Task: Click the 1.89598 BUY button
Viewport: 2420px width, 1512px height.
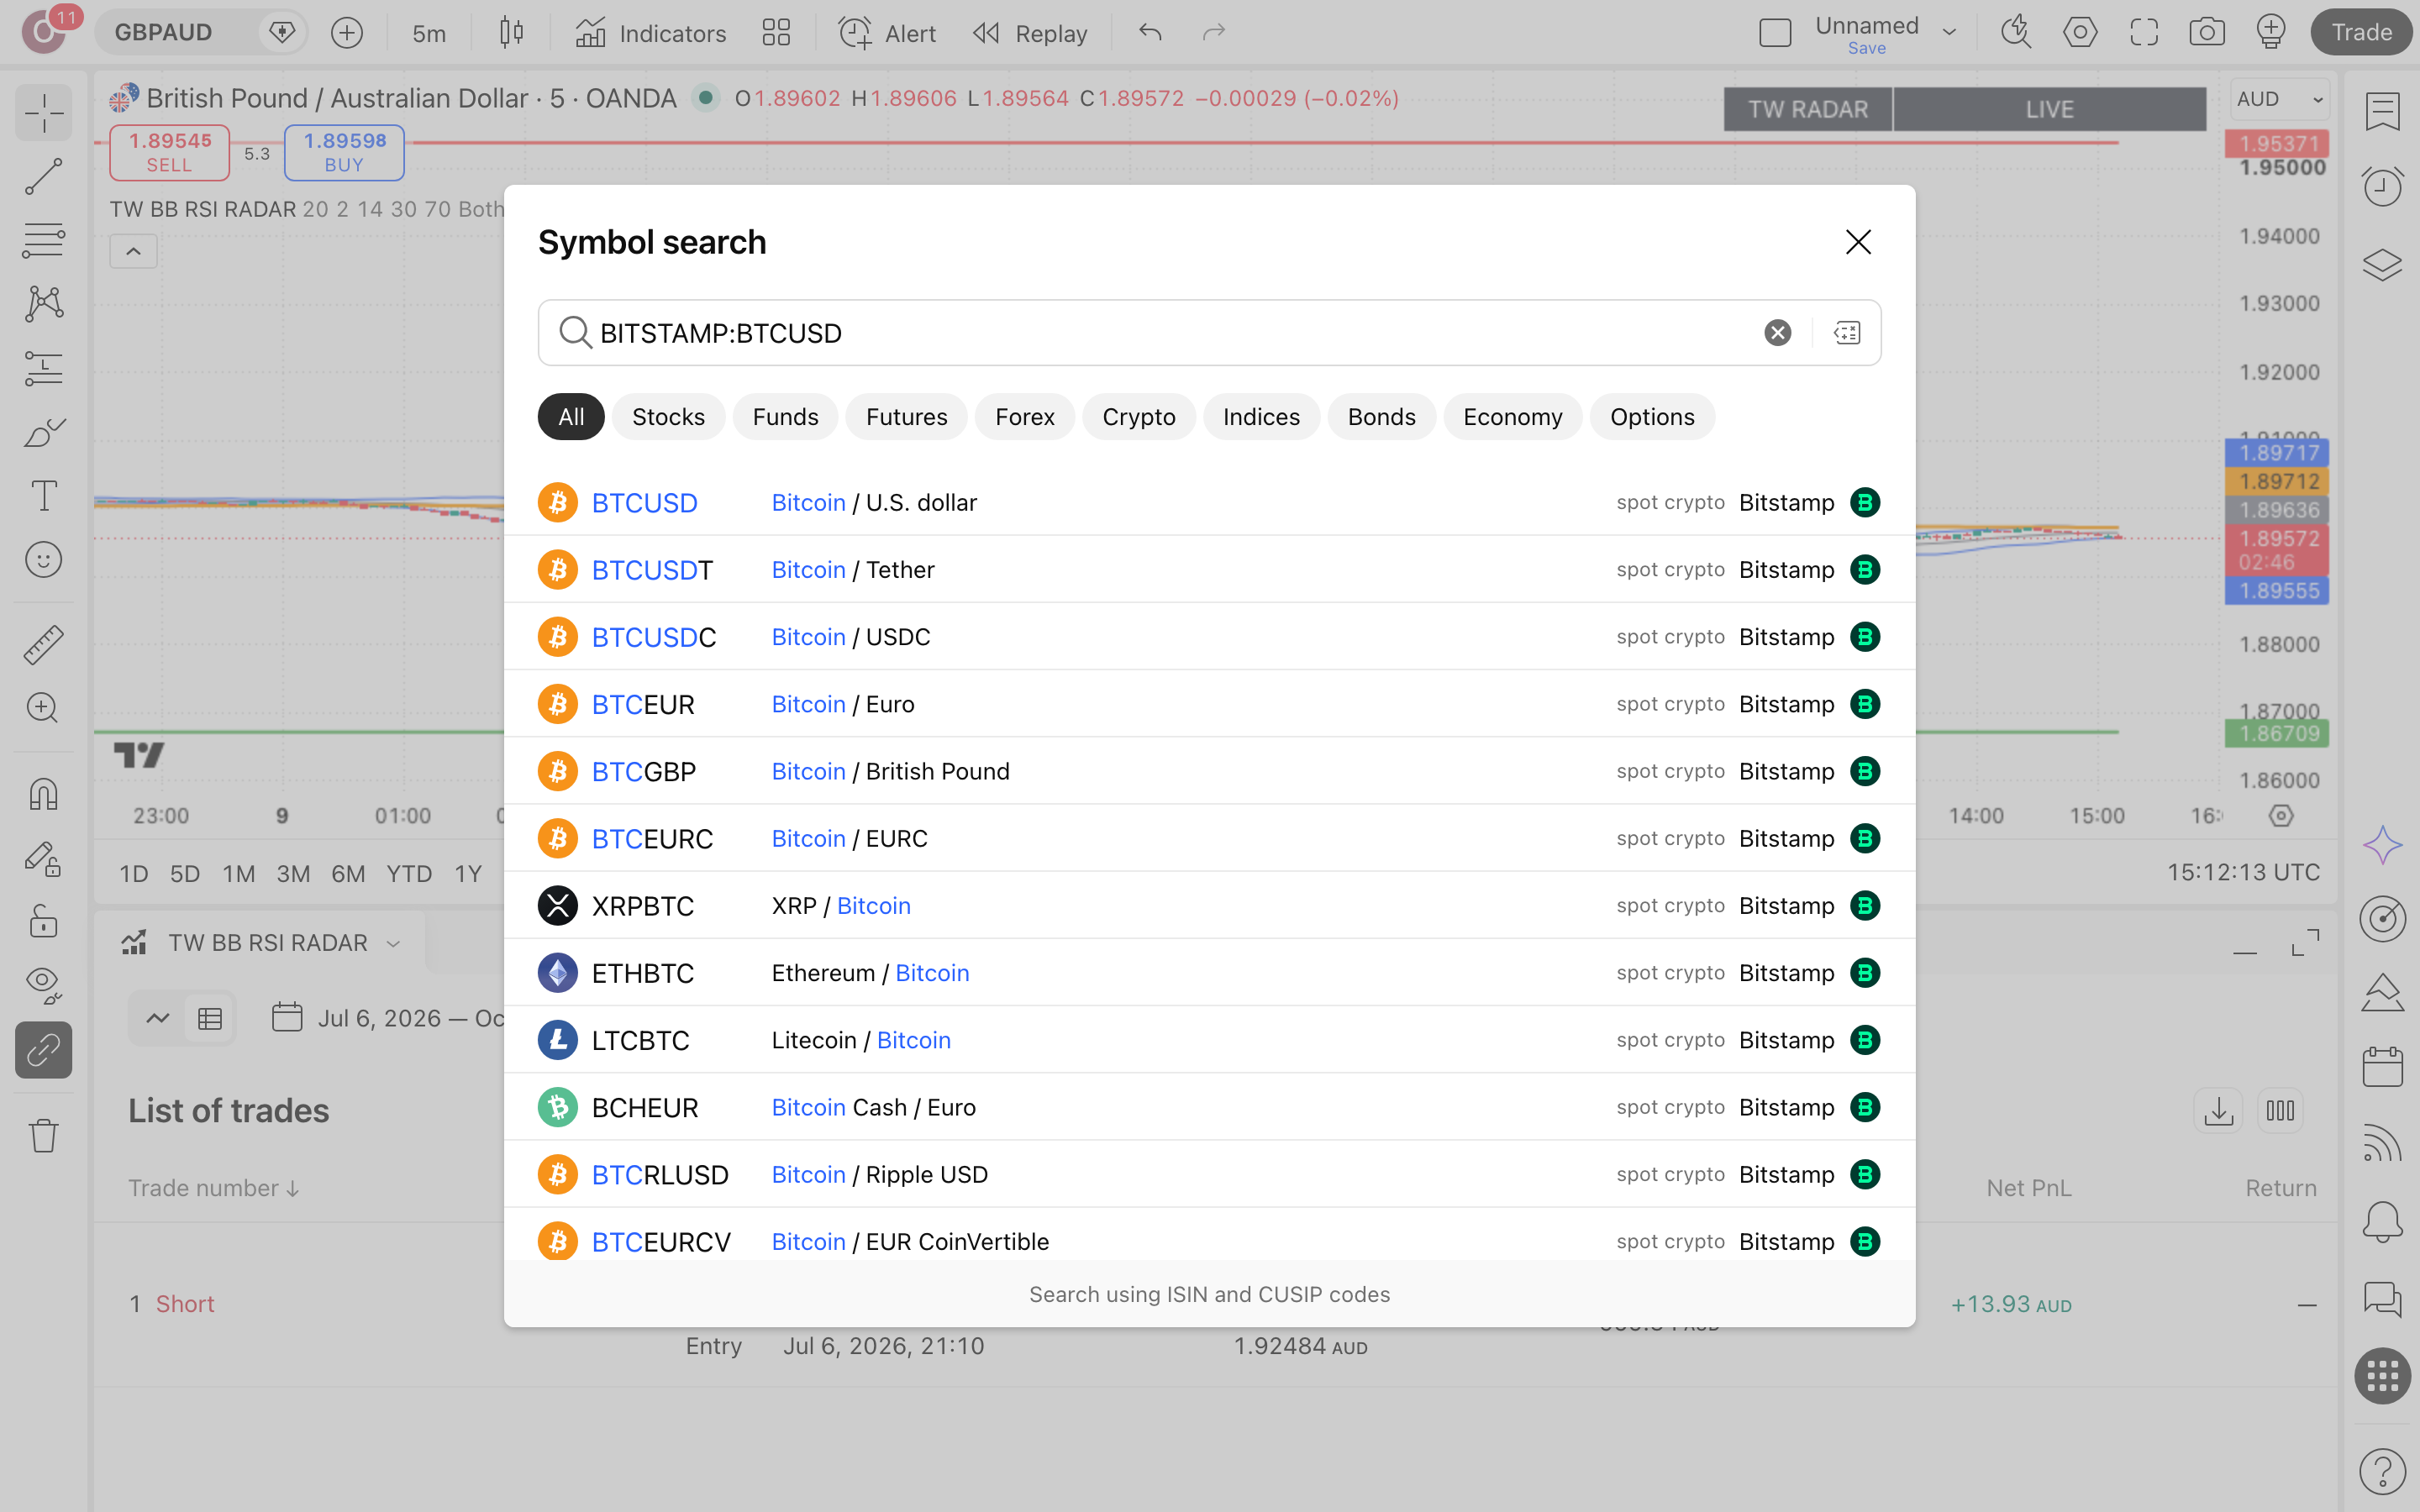Action: (x=344, y=152)
